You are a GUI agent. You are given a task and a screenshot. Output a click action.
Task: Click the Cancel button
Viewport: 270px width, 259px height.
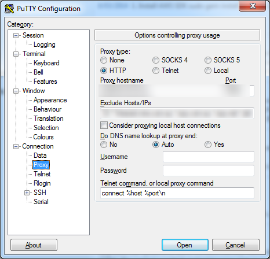[236, 245]
